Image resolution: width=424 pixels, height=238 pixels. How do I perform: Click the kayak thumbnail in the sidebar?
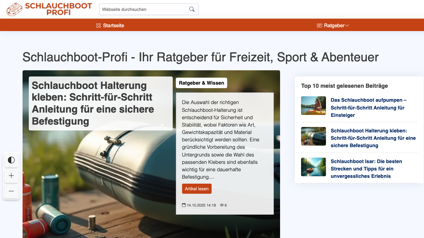pos(313,105)
